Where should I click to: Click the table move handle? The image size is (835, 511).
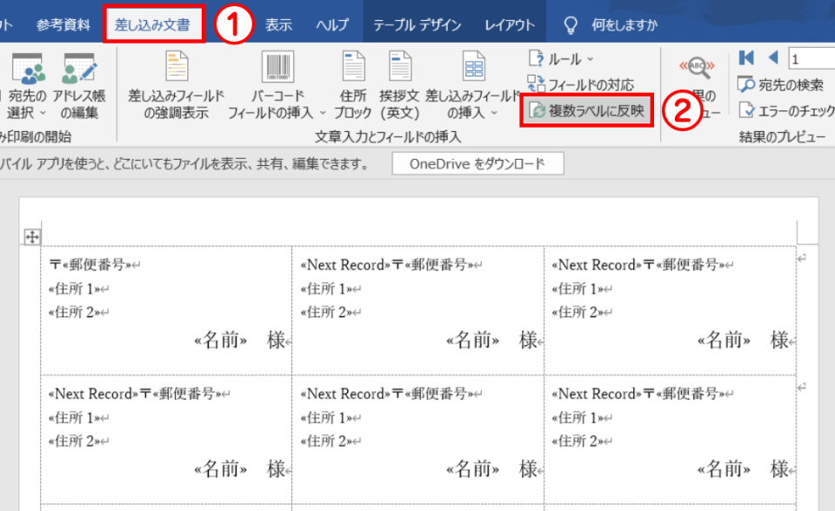coord(32,237)
